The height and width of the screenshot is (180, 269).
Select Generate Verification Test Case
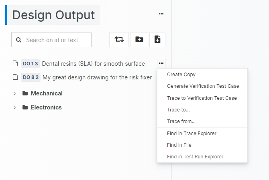[203, 86]
